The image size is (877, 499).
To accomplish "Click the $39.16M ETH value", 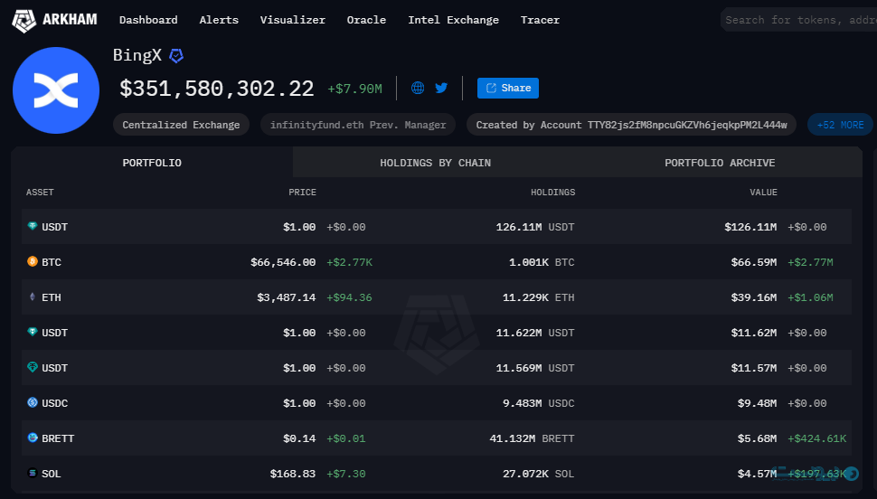I will pyautogui.click(x=754, y=297).
